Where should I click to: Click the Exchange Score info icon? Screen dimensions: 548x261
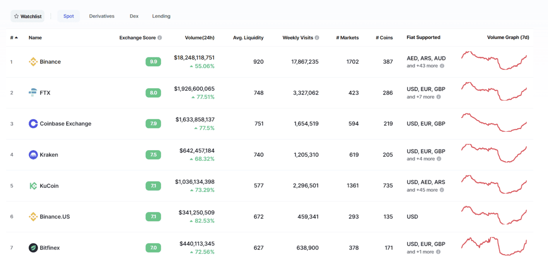point(159,38)
